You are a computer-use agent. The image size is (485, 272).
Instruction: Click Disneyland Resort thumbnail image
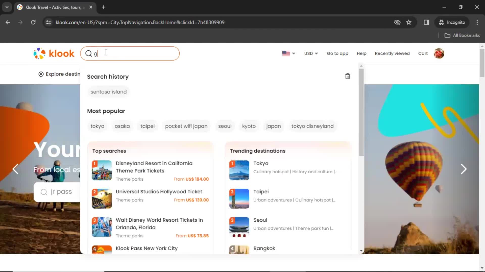tap(102, 171)
